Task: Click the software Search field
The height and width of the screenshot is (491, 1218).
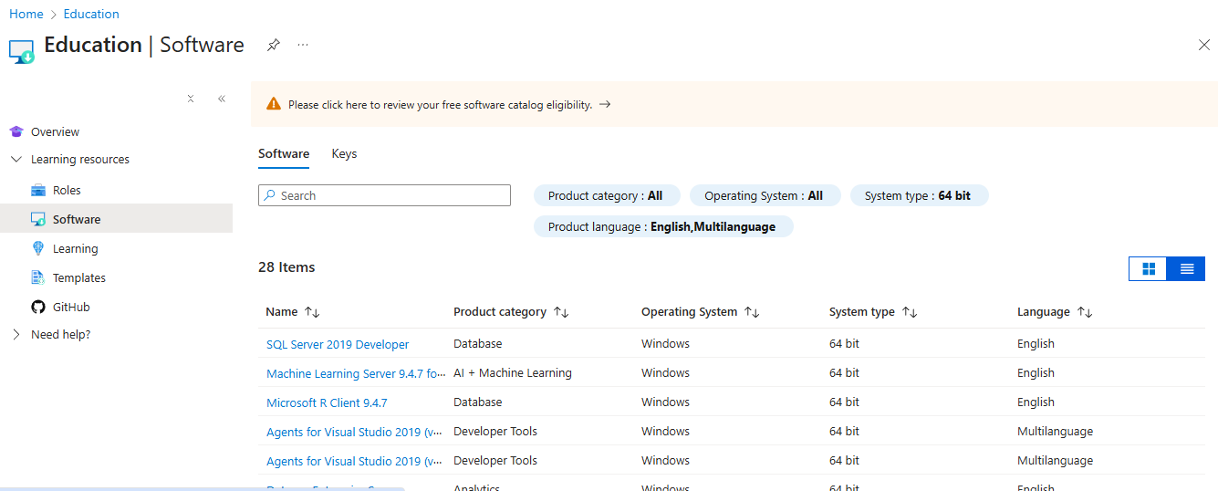Action: click(384, 195)
